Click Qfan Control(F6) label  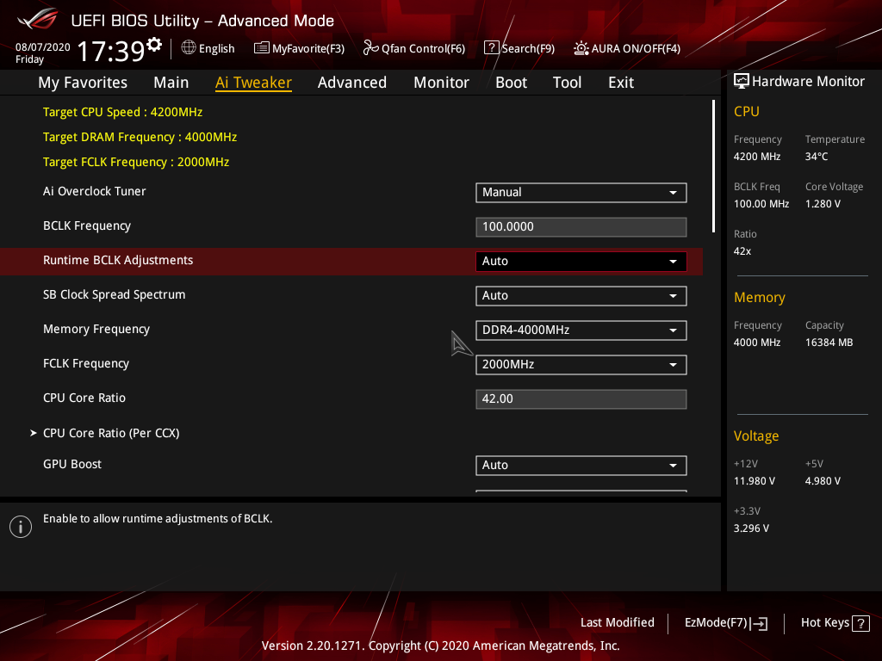point(423,48)
